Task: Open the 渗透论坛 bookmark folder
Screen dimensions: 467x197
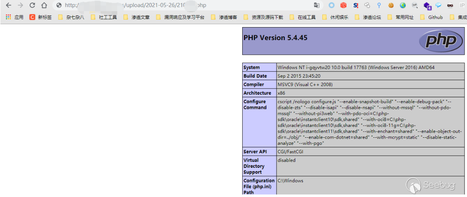Action: 368,17
